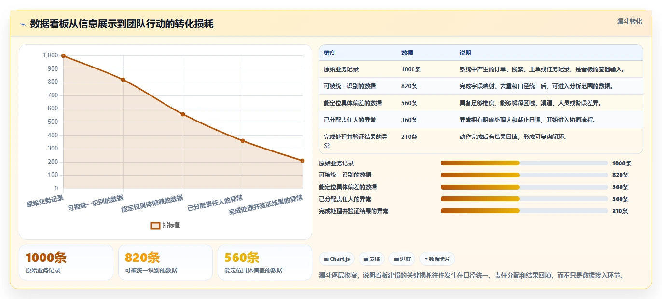Click the 500 y-axis label
The width and height of the screenshot is (662, 299).
pyautogui.click(x=53, y=122)
